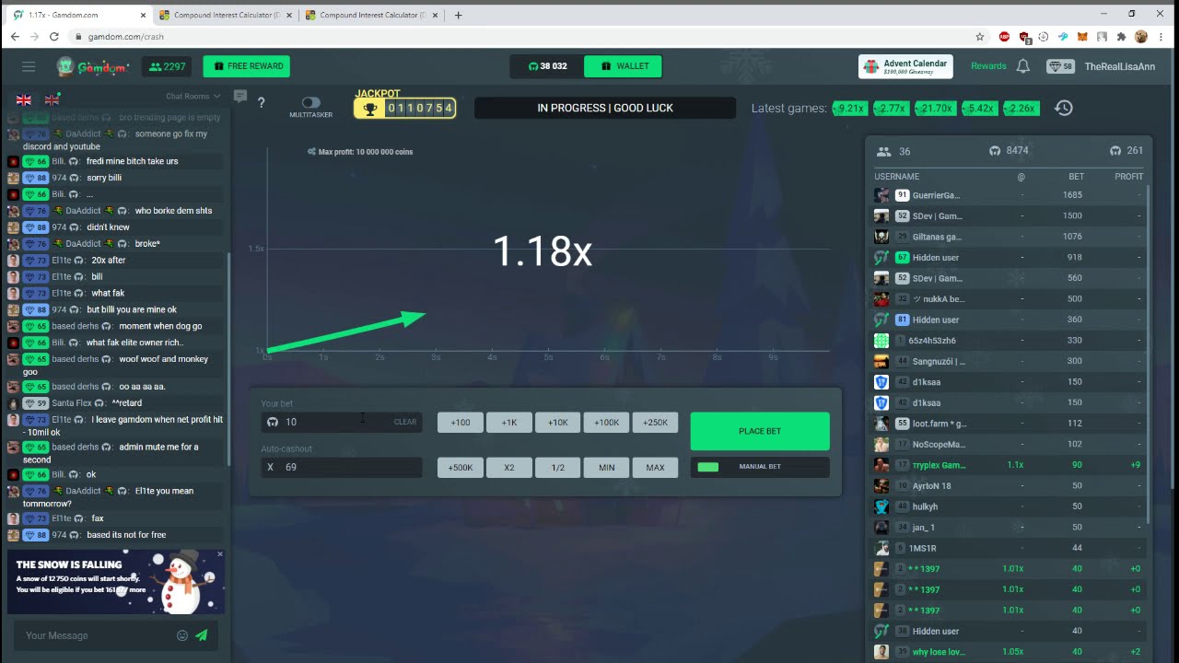
Task: Collapse the chat panel icon
Action: (x=240, y=96)
